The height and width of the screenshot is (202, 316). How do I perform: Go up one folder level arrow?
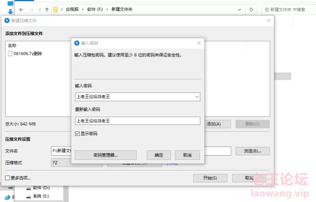click(x=47, y=9)
